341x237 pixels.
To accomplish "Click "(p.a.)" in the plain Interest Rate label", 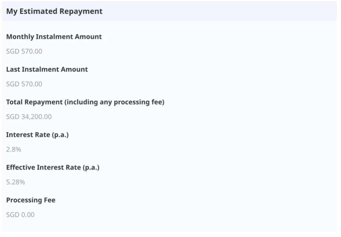I will 60,135.
